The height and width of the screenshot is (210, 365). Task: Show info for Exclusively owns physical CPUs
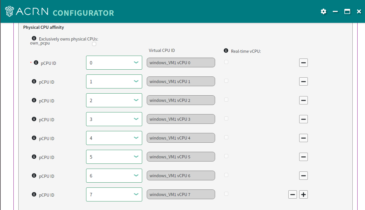click(34, 38)
